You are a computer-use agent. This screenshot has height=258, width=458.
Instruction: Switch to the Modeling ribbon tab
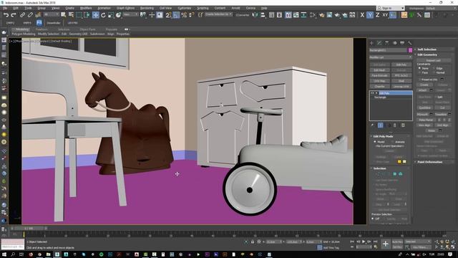[22, 29]
